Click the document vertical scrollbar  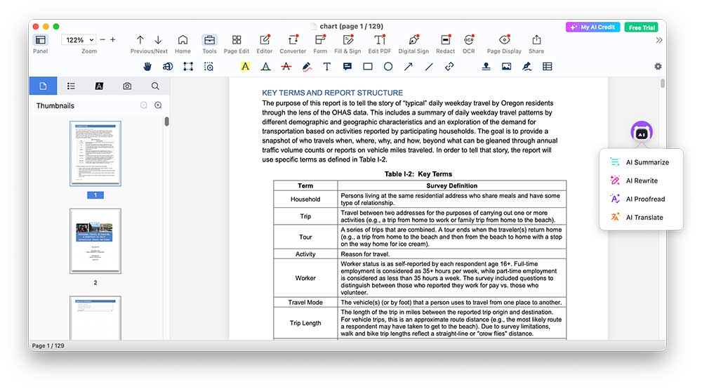(x=663, y=84)
